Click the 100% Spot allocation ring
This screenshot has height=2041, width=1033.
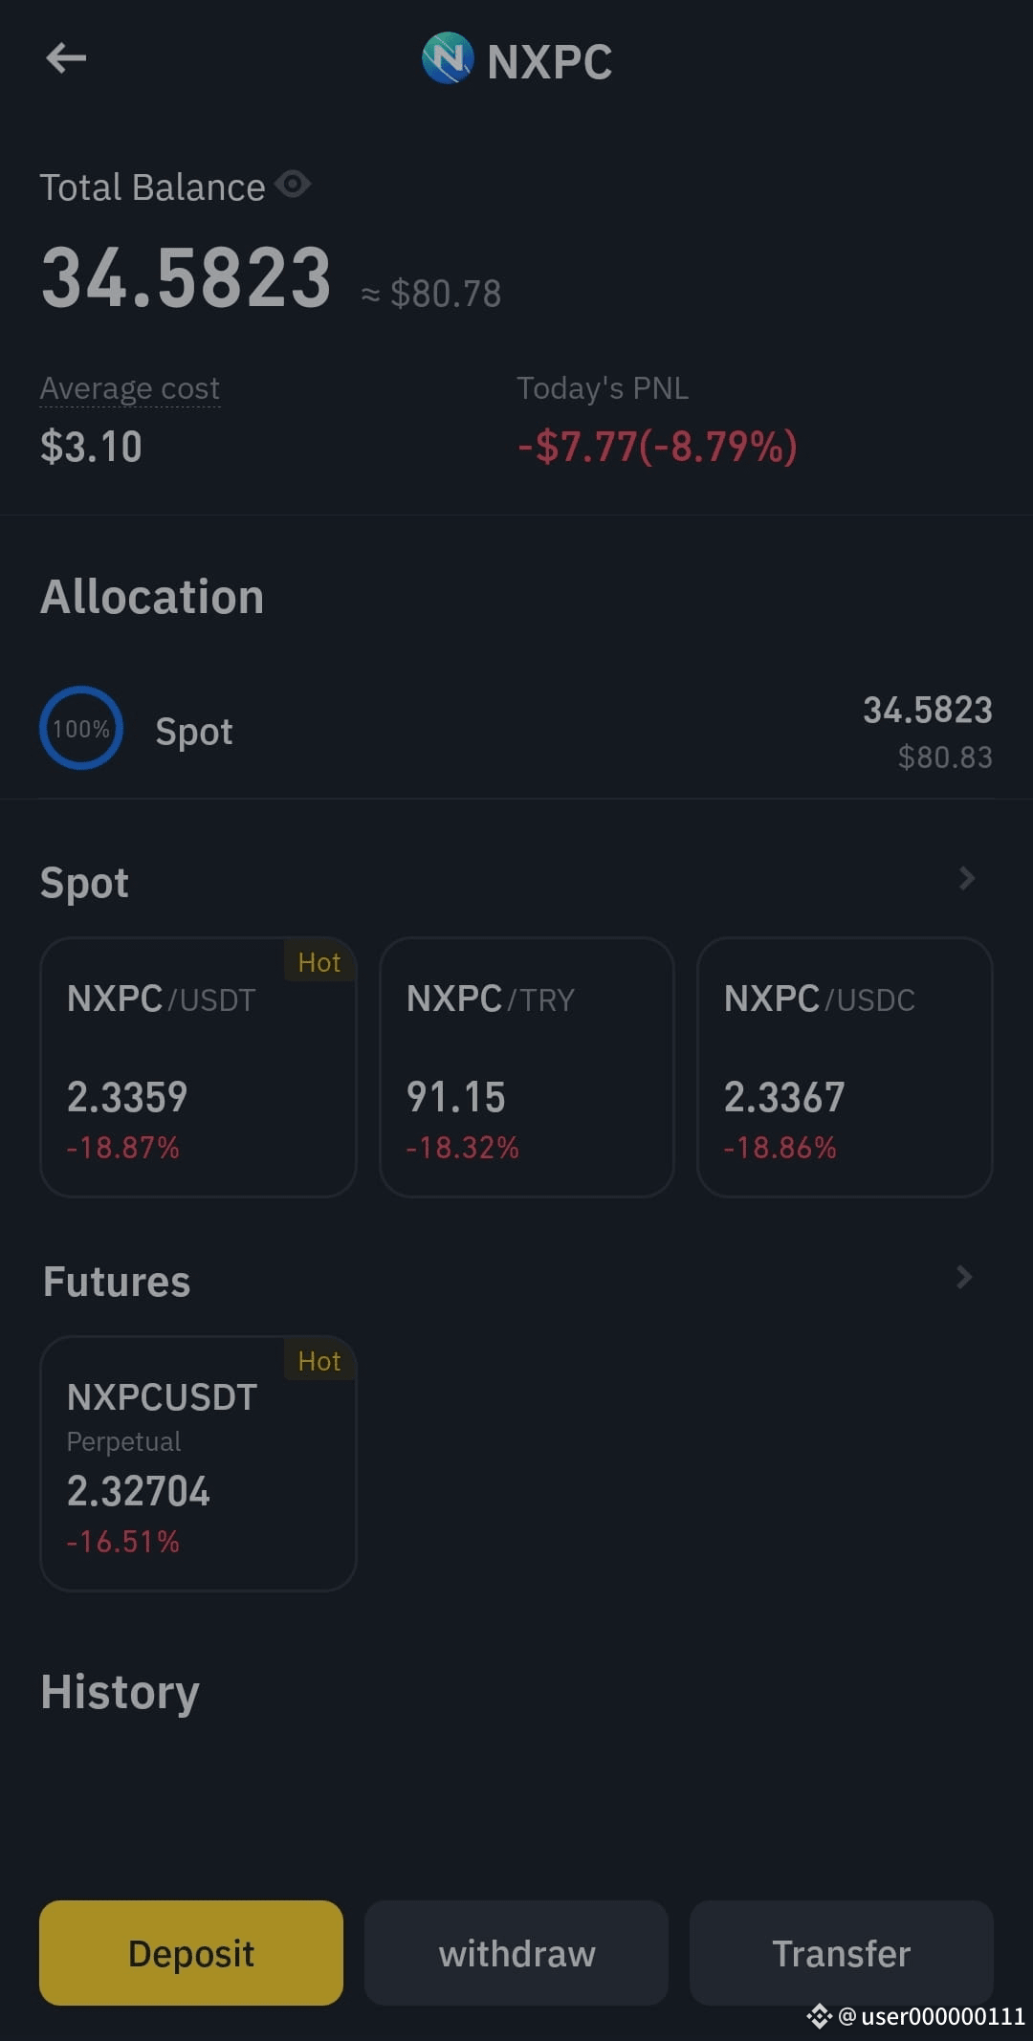[81, 728]
